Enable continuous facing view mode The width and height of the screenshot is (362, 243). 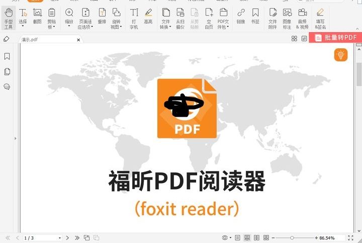[266, 237]
